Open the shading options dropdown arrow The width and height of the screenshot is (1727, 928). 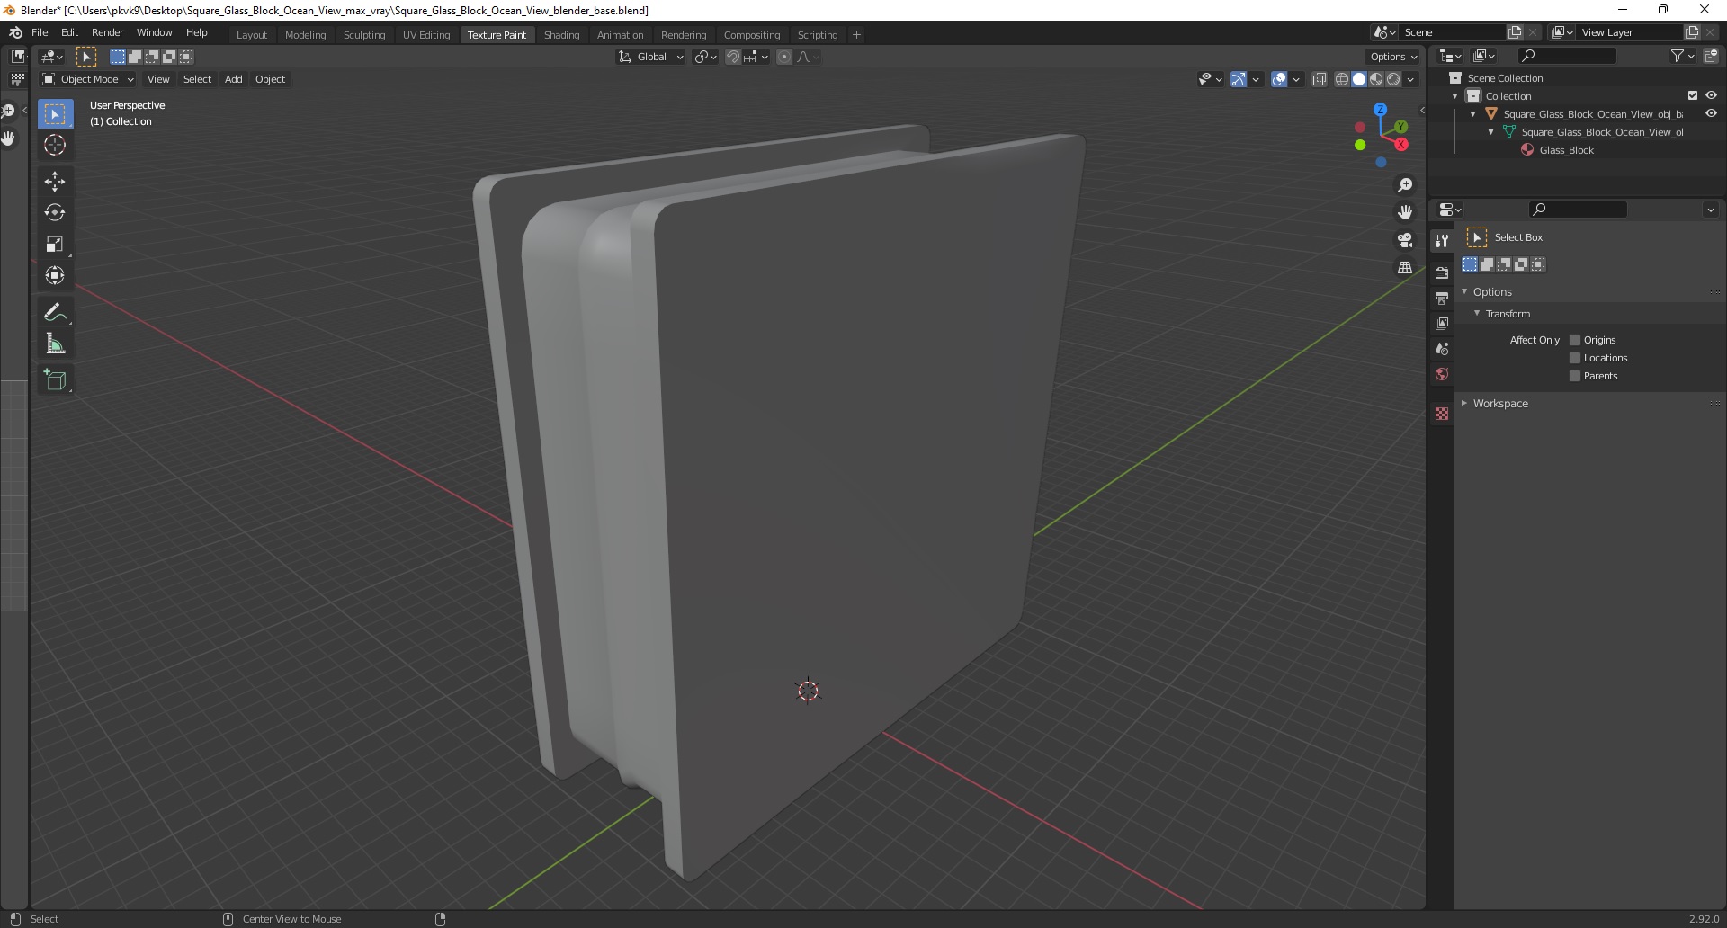click(x=1410, y=79)
